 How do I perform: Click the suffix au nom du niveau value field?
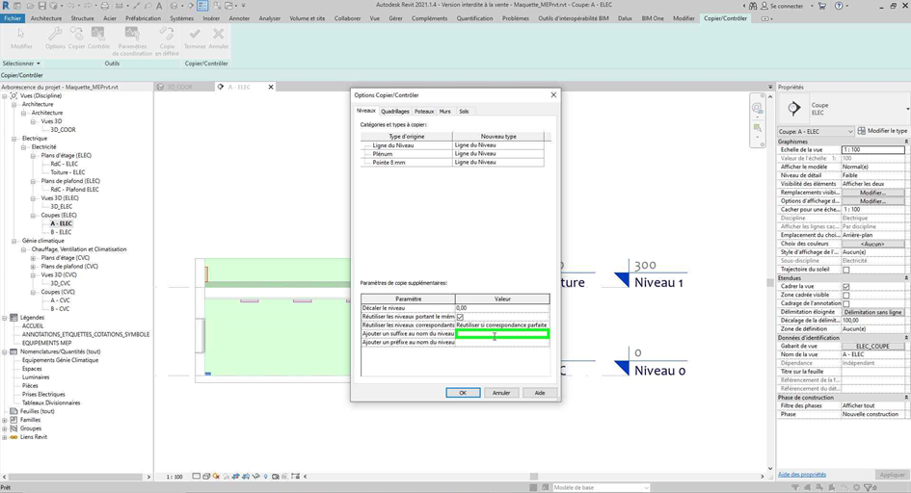point(502,334)
